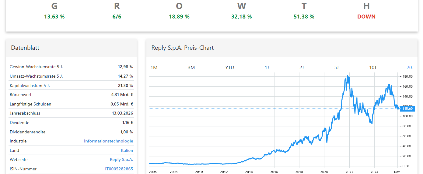Switch chart to 3M range
The image size is (423, 174).
pos(191,67)
